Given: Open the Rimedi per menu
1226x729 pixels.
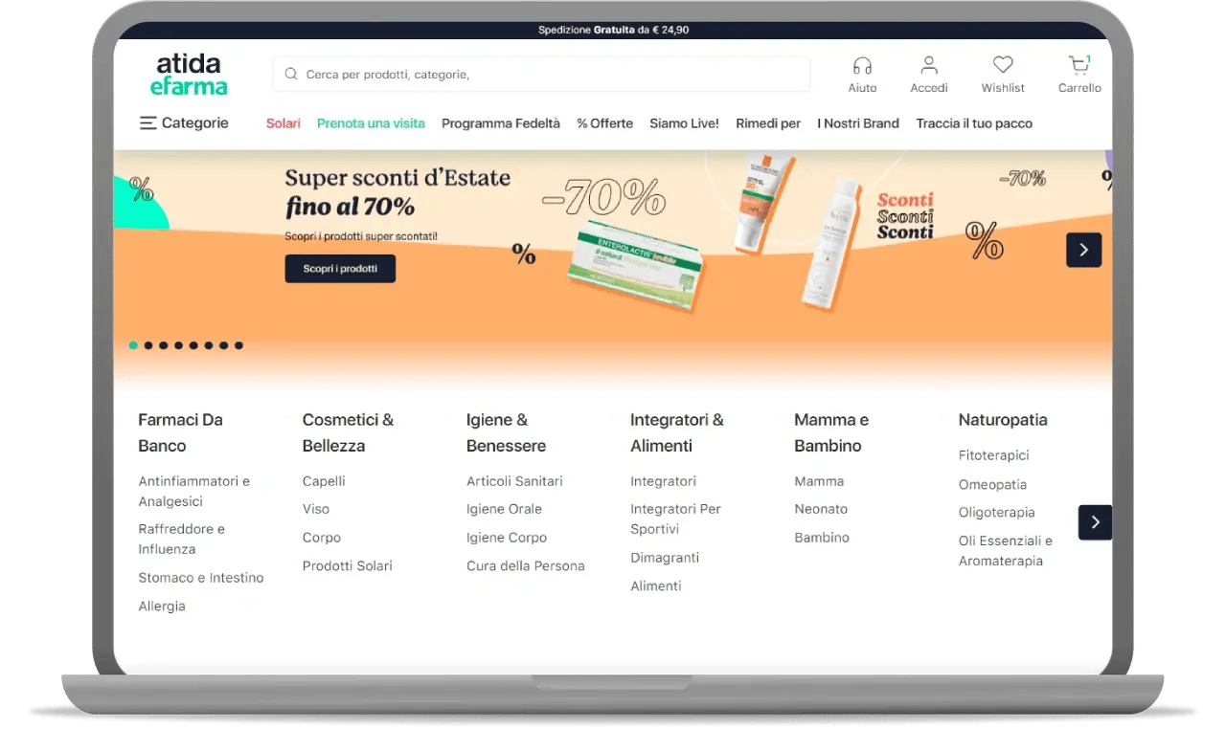Looking at the screenshot, I should pos(767,123).
